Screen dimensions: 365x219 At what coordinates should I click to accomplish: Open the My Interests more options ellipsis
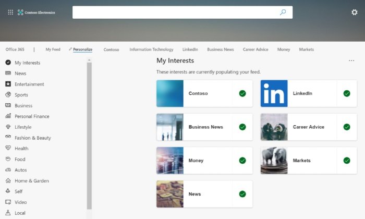pos(351,60)
